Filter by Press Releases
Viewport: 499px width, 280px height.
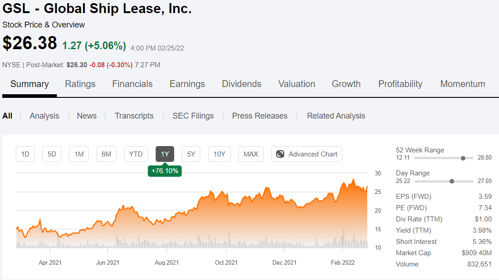[259, 116]
